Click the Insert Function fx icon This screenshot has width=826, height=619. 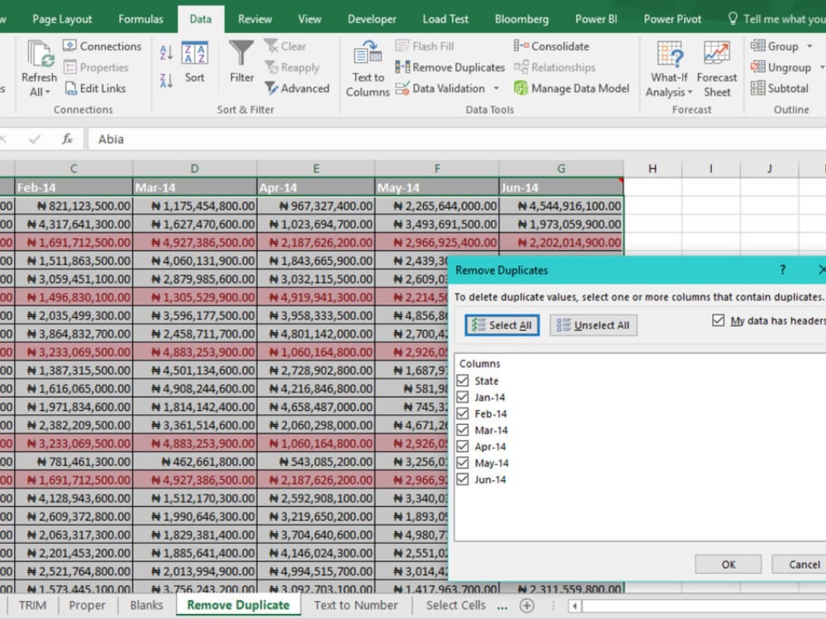point(68,139)
